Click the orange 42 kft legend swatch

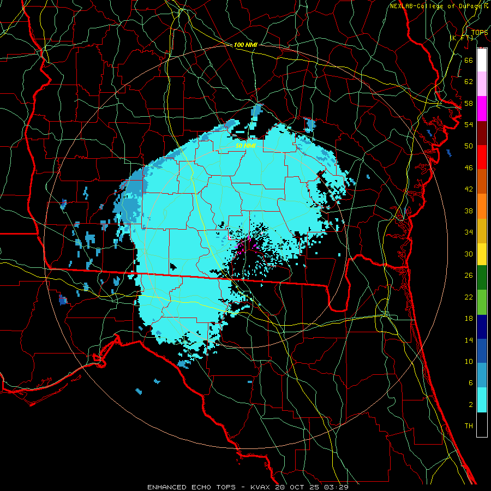(482, 206)
